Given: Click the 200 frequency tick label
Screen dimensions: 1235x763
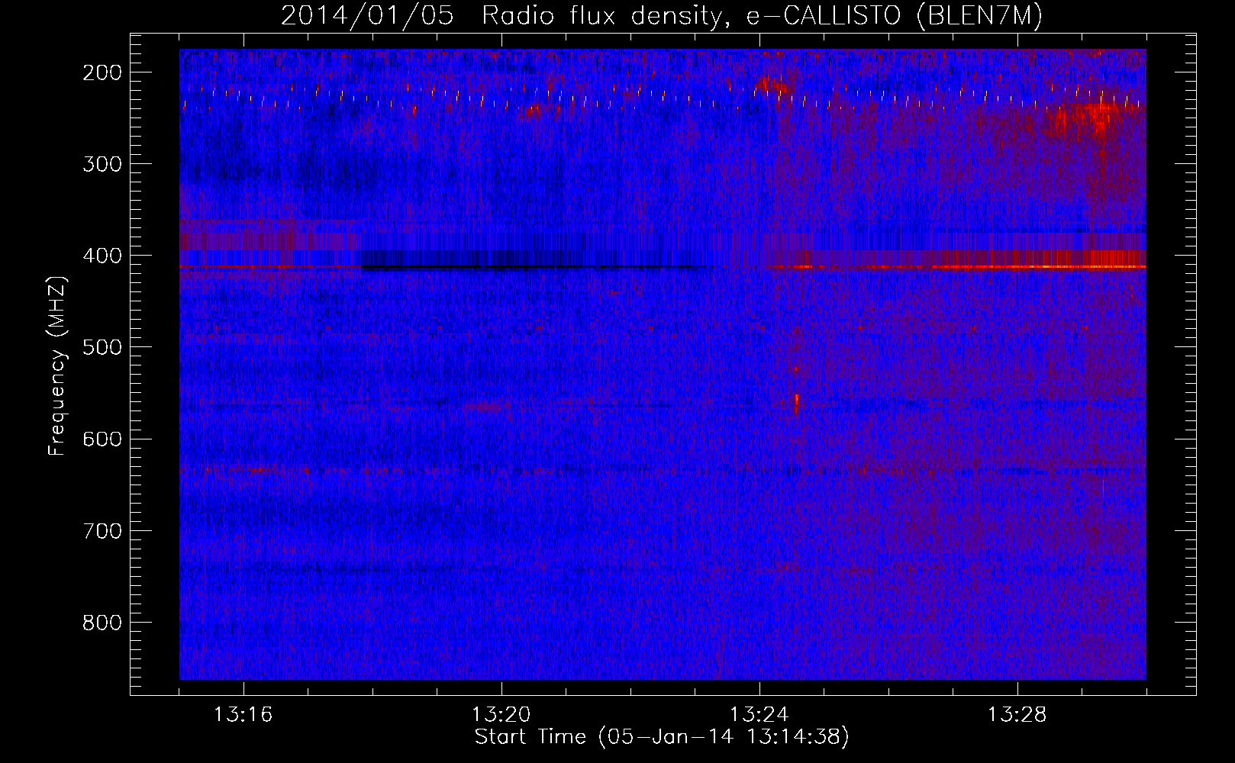Looking at the screenshot, I should 102,72.
